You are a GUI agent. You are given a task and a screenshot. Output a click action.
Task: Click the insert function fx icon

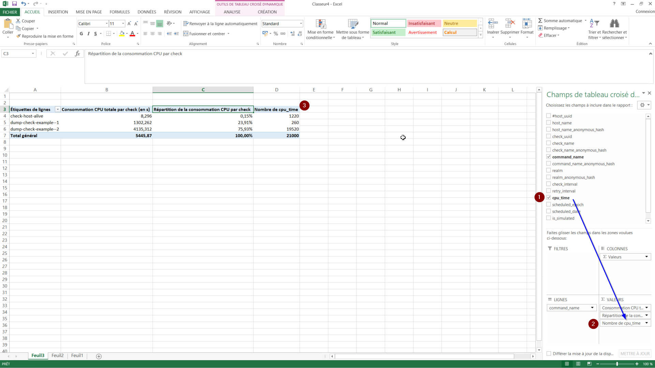[x=77, y=53]
